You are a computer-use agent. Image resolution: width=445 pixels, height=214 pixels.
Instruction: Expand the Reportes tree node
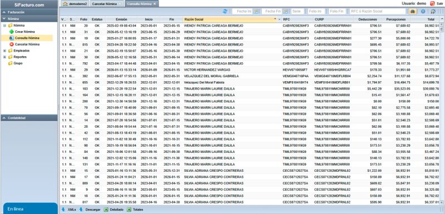pyautogui.click(x=4, y=57)
